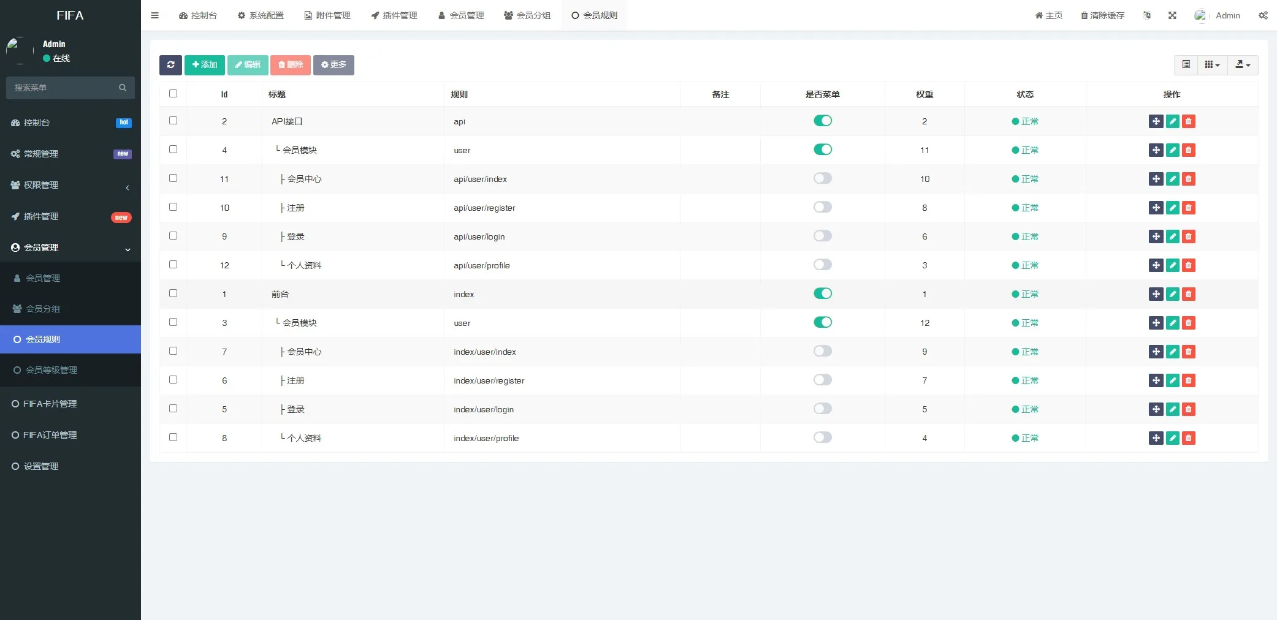The width and height of the screenshot is (1277, 620).
Task: Delete the api/user/register rule row
Action: tap(1188, 208)
